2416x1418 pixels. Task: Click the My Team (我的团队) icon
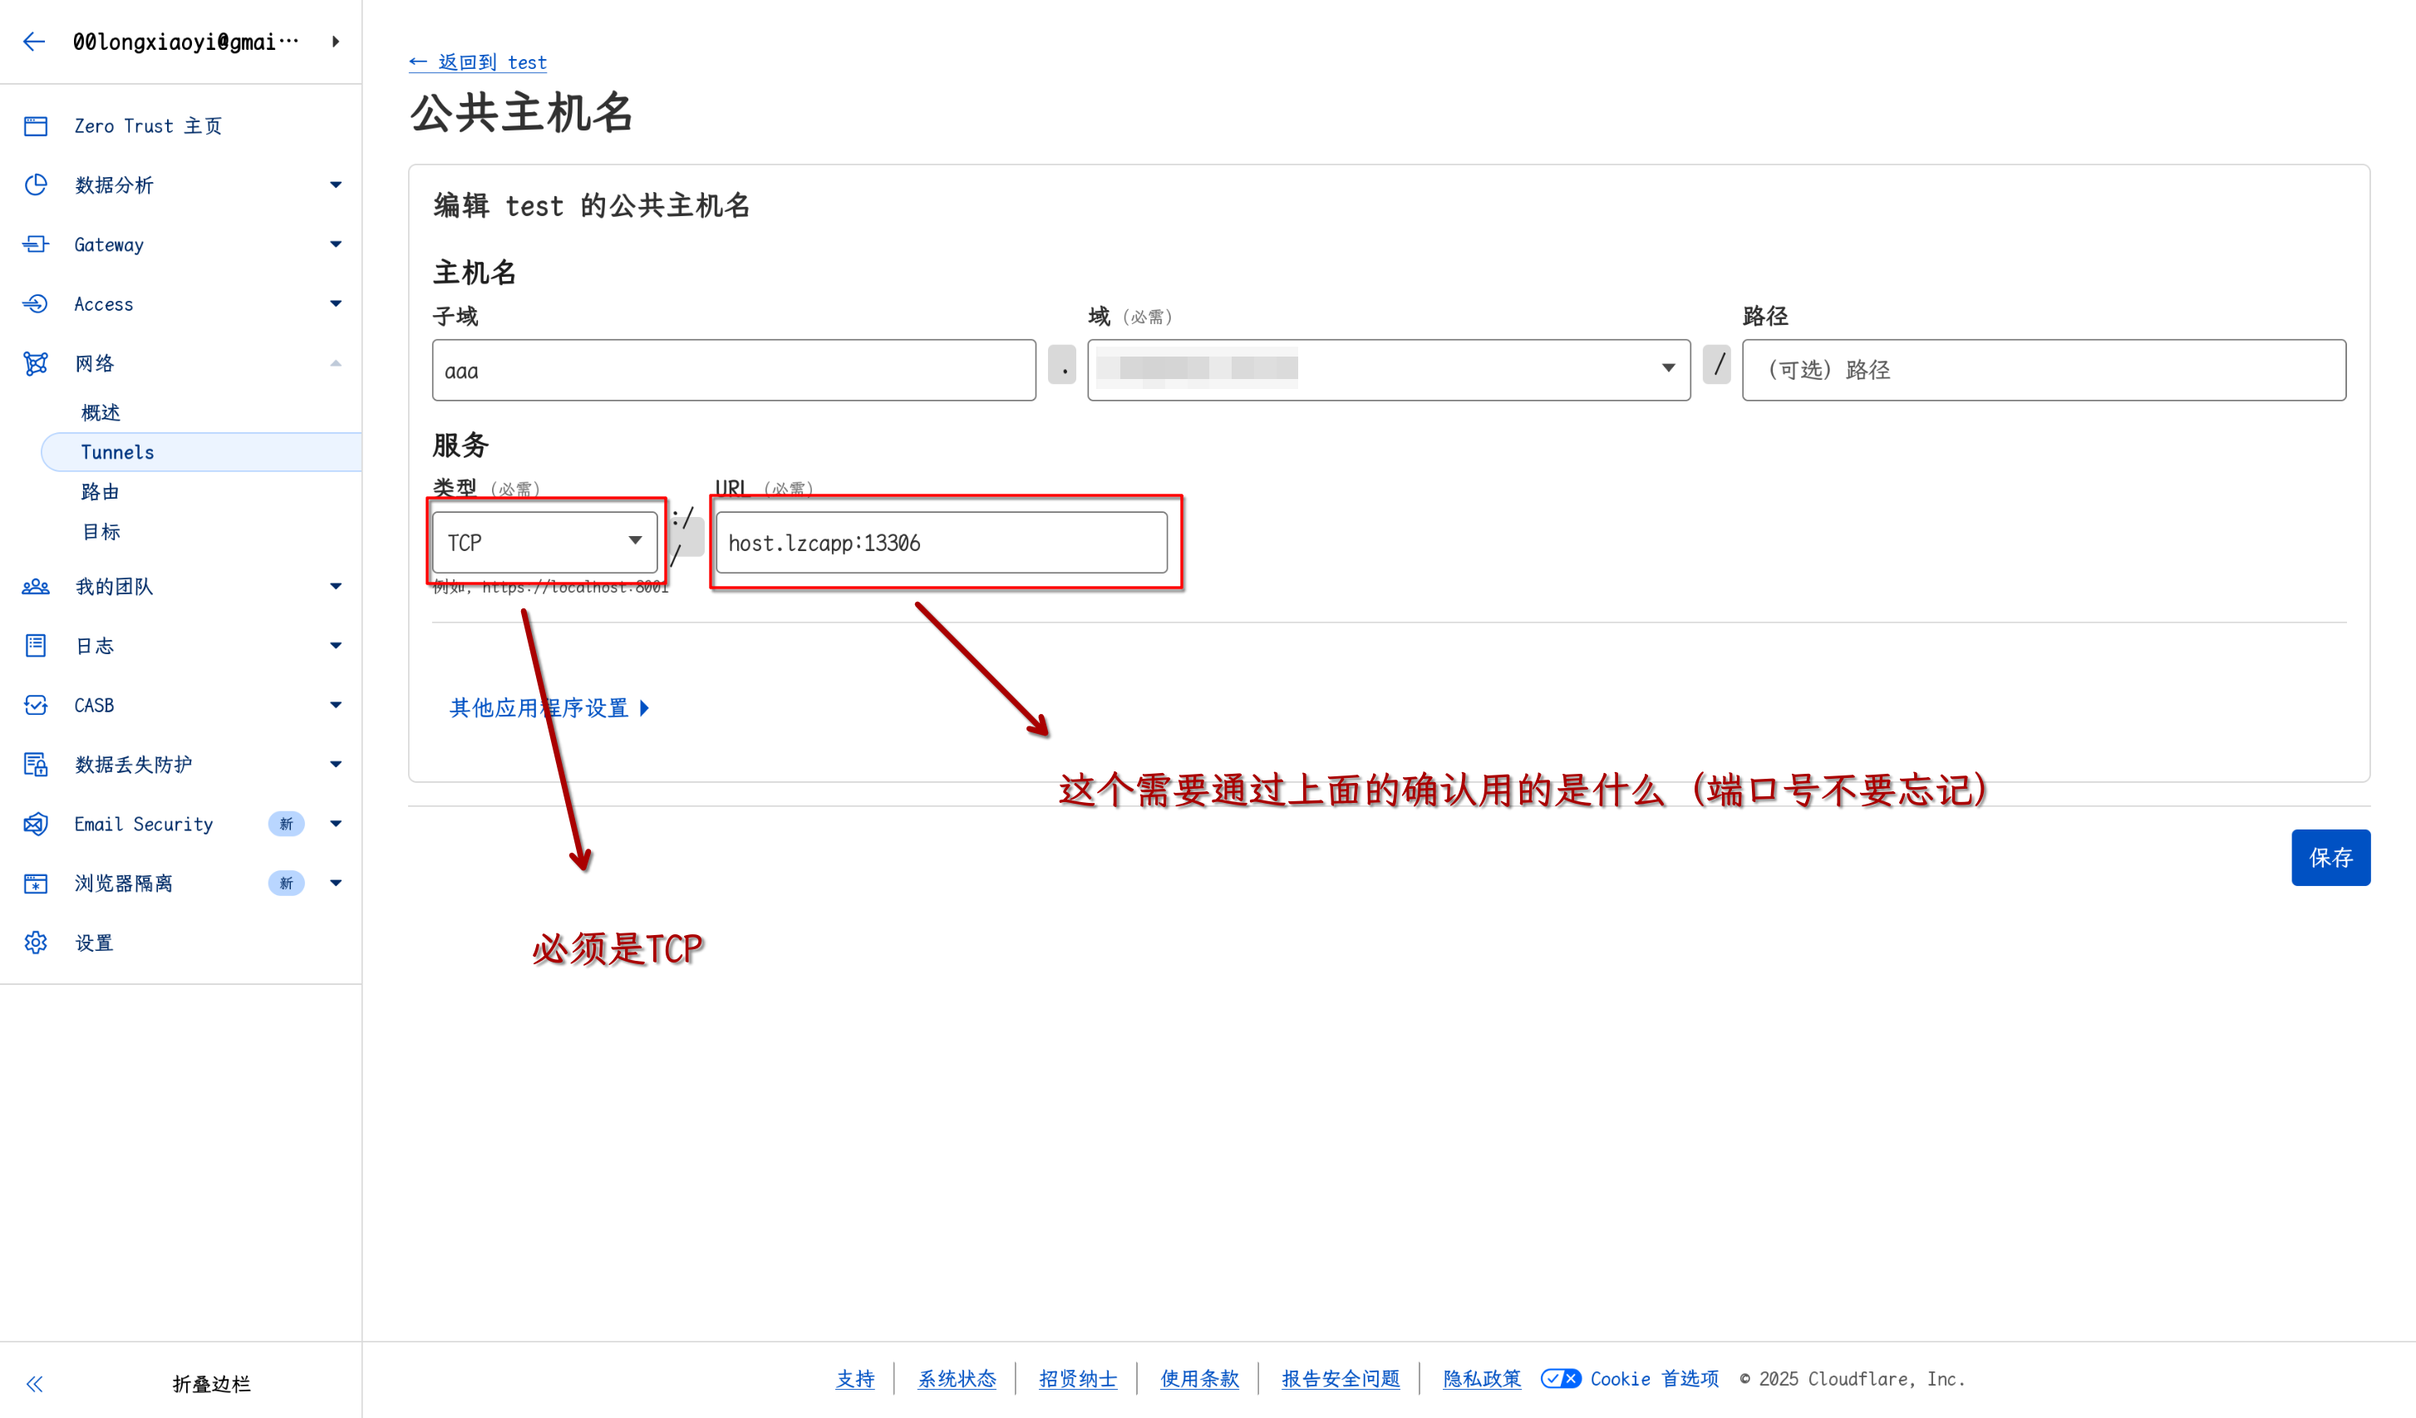point(36,586)
